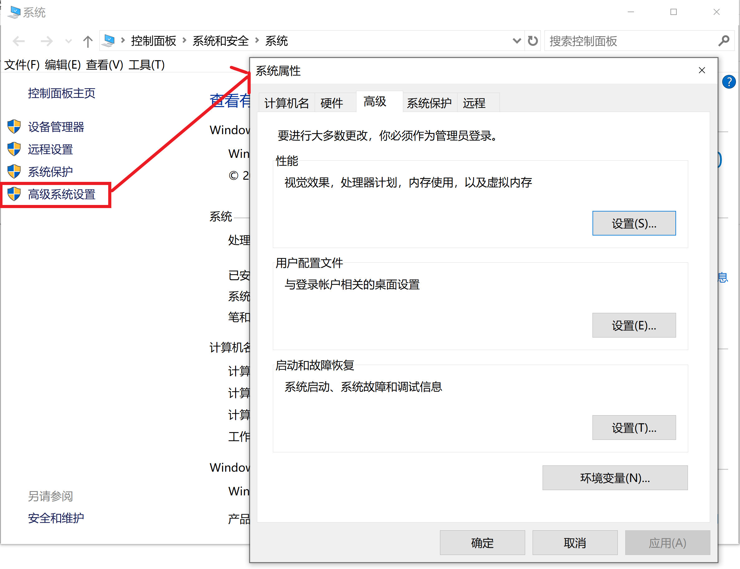Switch to the 计算机名 tab
Viewport: 740px width, 569px height.
[286, 103]
